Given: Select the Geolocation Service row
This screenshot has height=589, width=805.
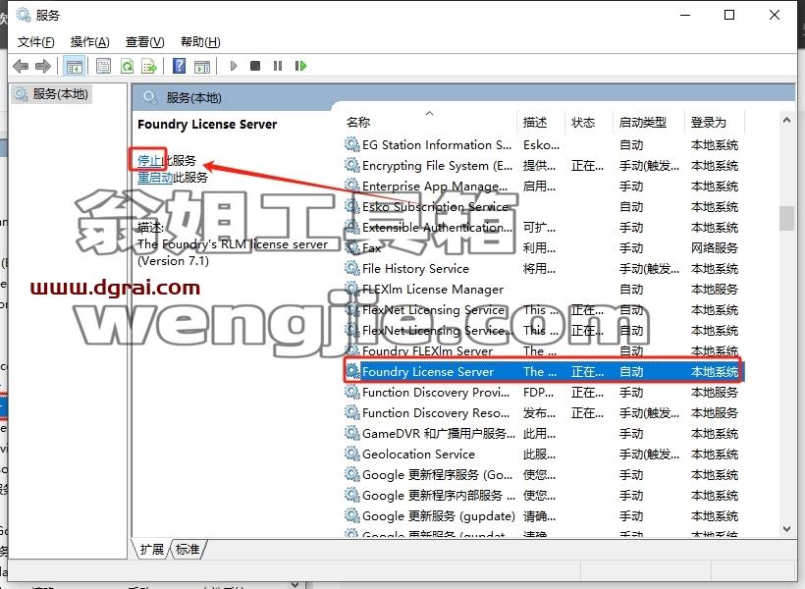Looking at the screenshot, I should [x=544, y=455].
